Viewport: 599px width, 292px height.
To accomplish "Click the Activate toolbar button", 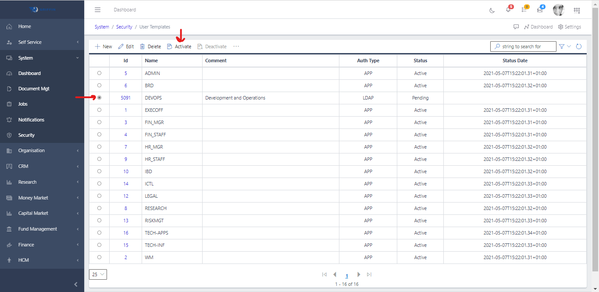I will 179,46.
